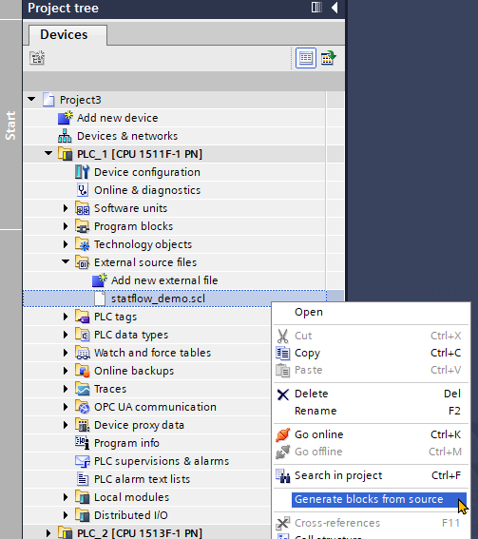Collapse the Project tree panel arrow
The image size is (478, 539).
[x=335, y=8]
